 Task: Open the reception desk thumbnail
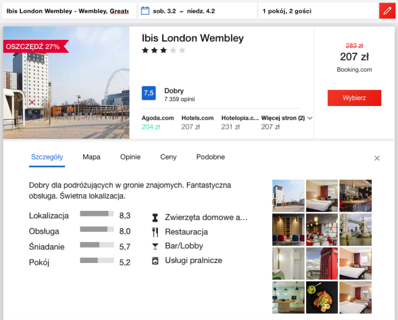click(288, 297)
